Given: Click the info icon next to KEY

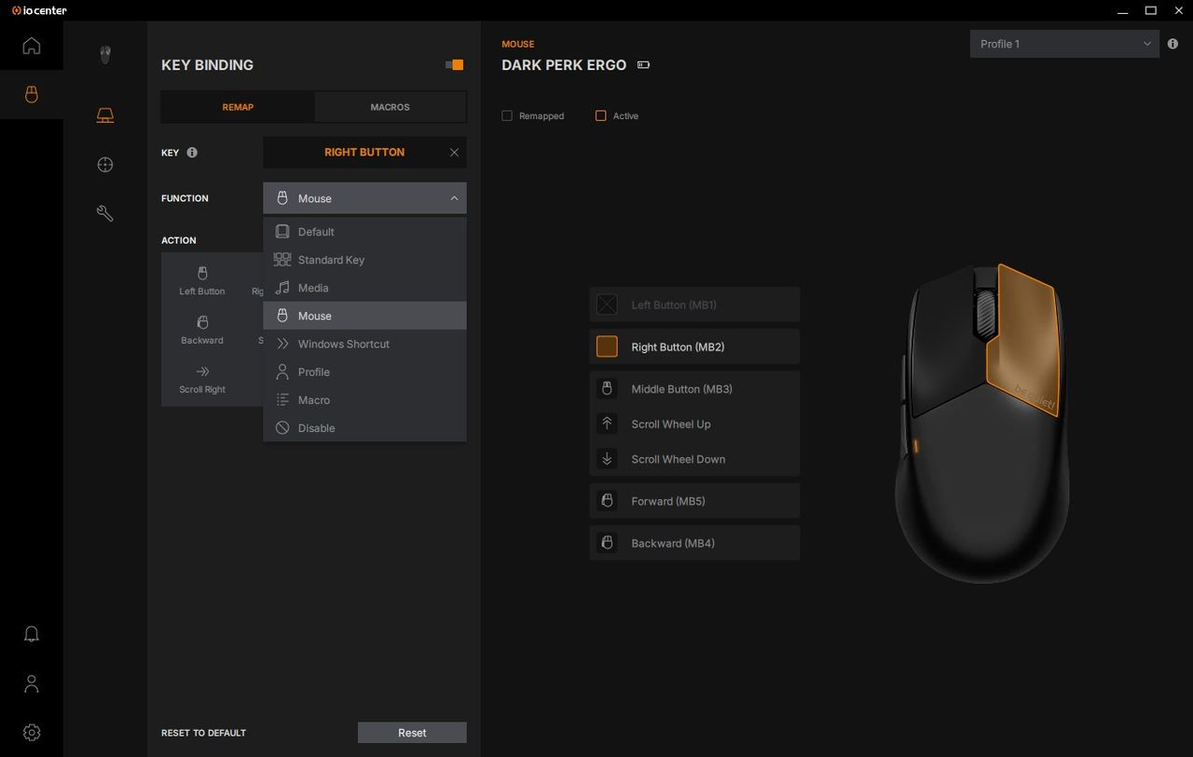Looking at the screenshot, I should (192, 153).
